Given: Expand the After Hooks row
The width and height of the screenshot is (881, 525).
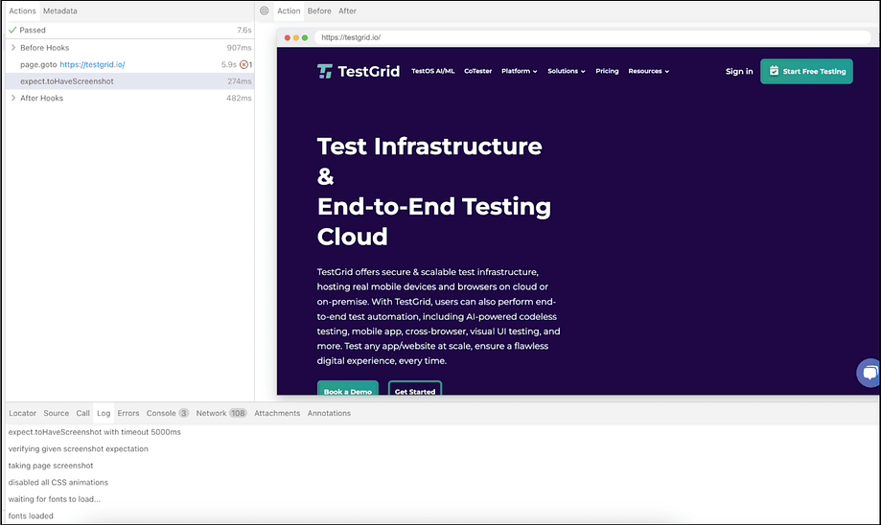Looking at the screenshot, I should [13, 98].
